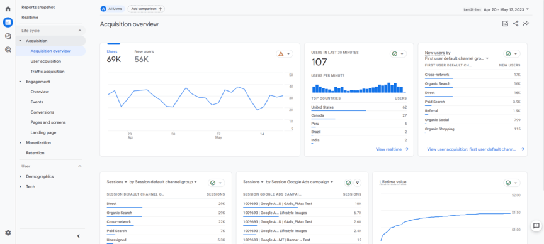Click the warning triangle on Users card
Screen dimensions: 544x244
tap(281, 53)
